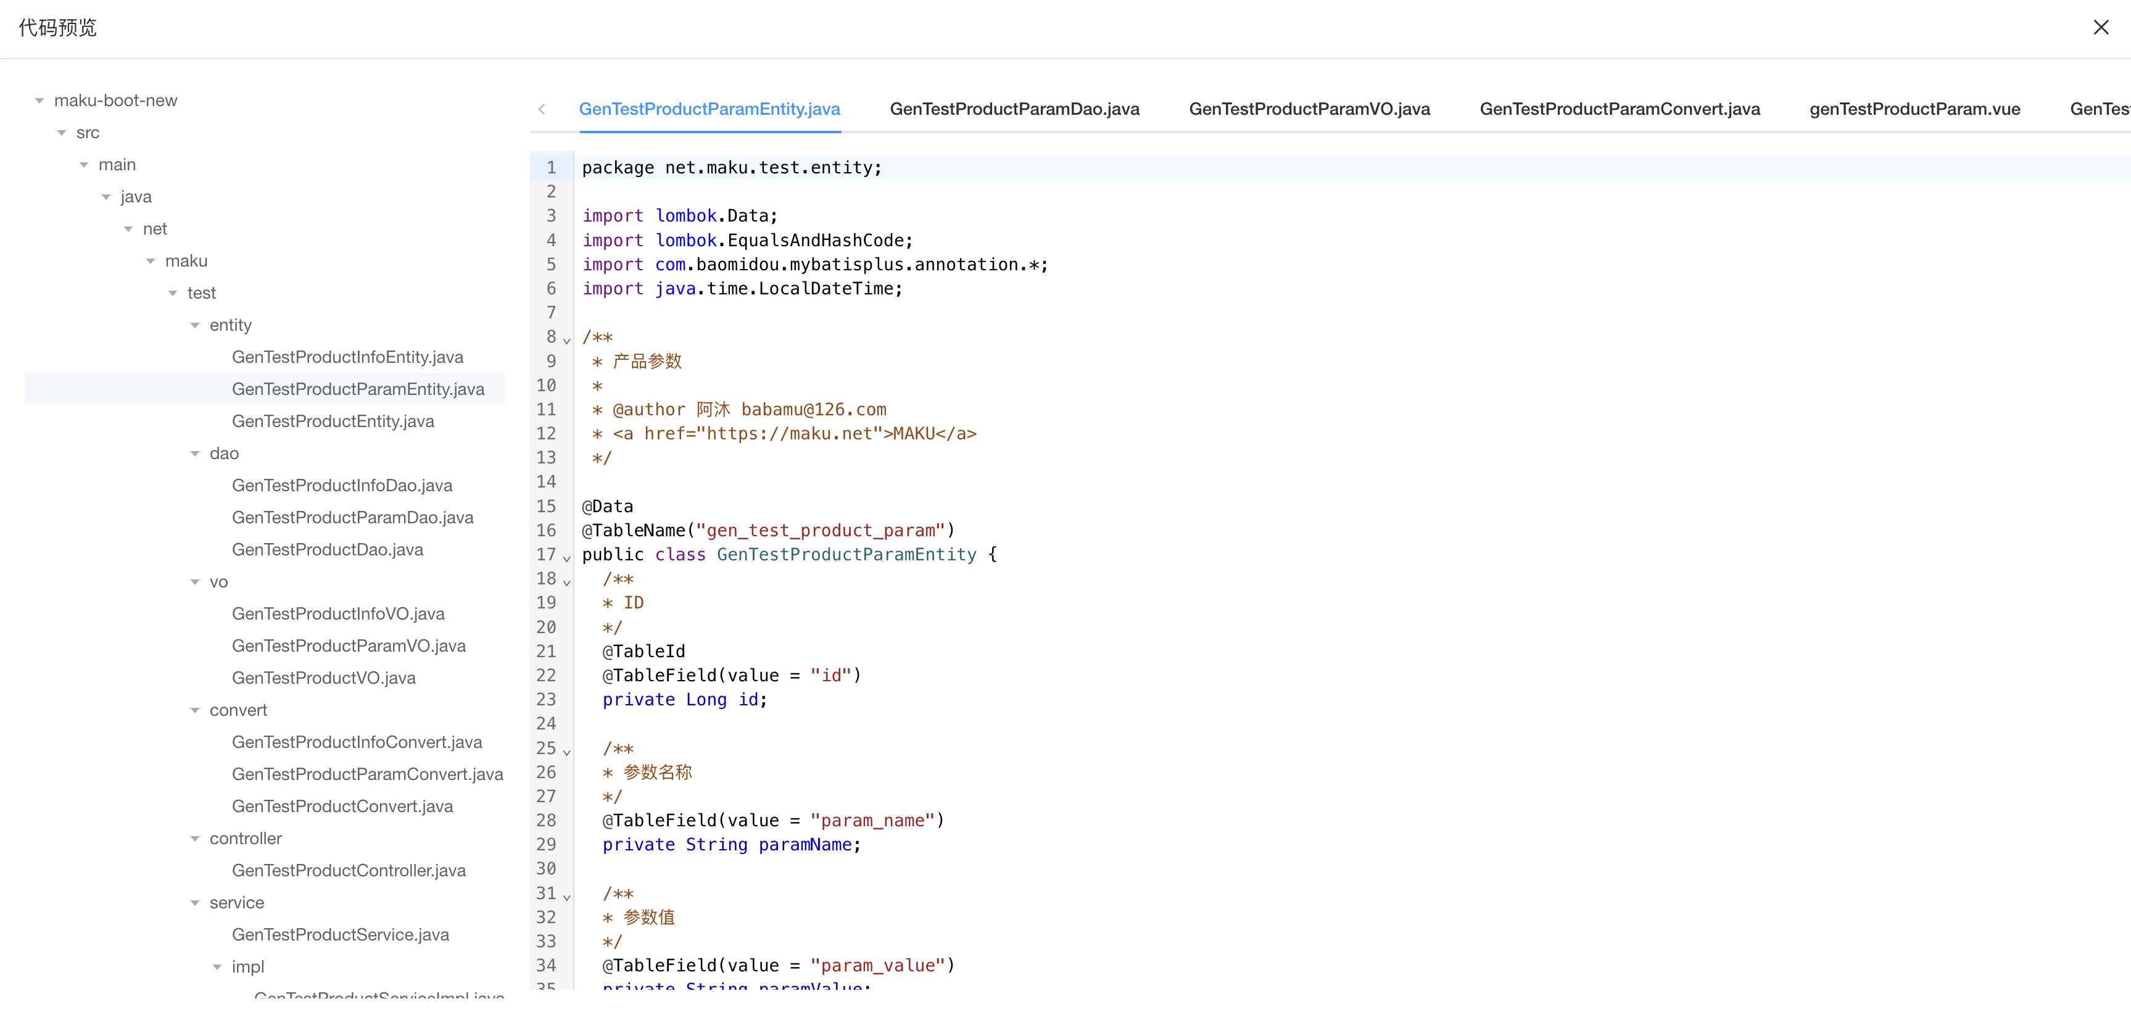The width and height of the screenshot is (2131, 1017).
Task: Collapse the vo folder node
Action: [195, 583]
